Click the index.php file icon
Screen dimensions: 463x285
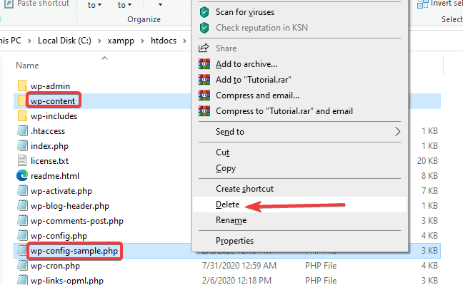[x=22, y=146]
